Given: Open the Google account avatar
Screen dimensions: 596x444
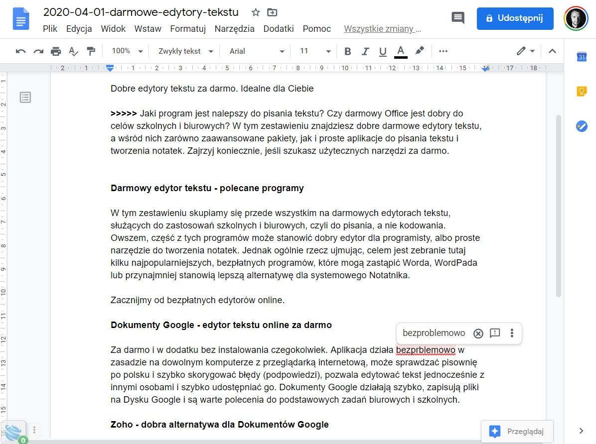Looking at the screenshot, I should [x=576, y=18].
